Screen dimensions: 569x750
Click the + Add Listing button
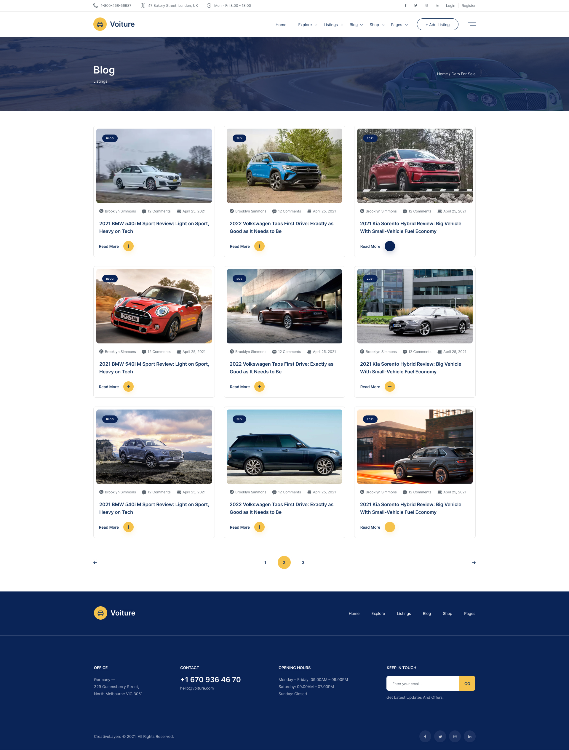[437, 24]
